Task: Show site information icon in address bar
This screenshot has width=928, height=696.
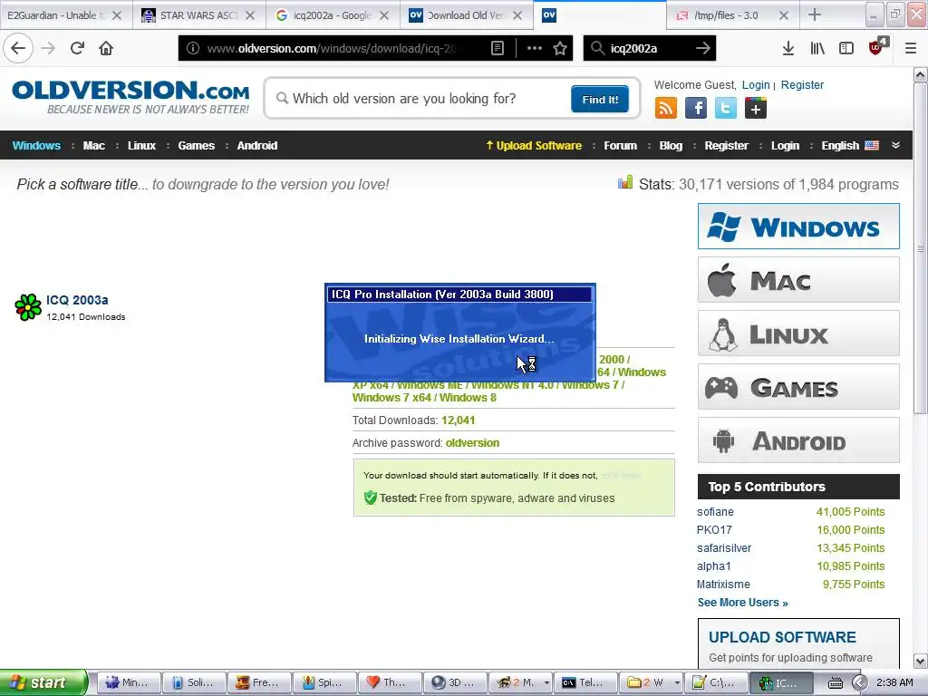Action: click(193, 48)
